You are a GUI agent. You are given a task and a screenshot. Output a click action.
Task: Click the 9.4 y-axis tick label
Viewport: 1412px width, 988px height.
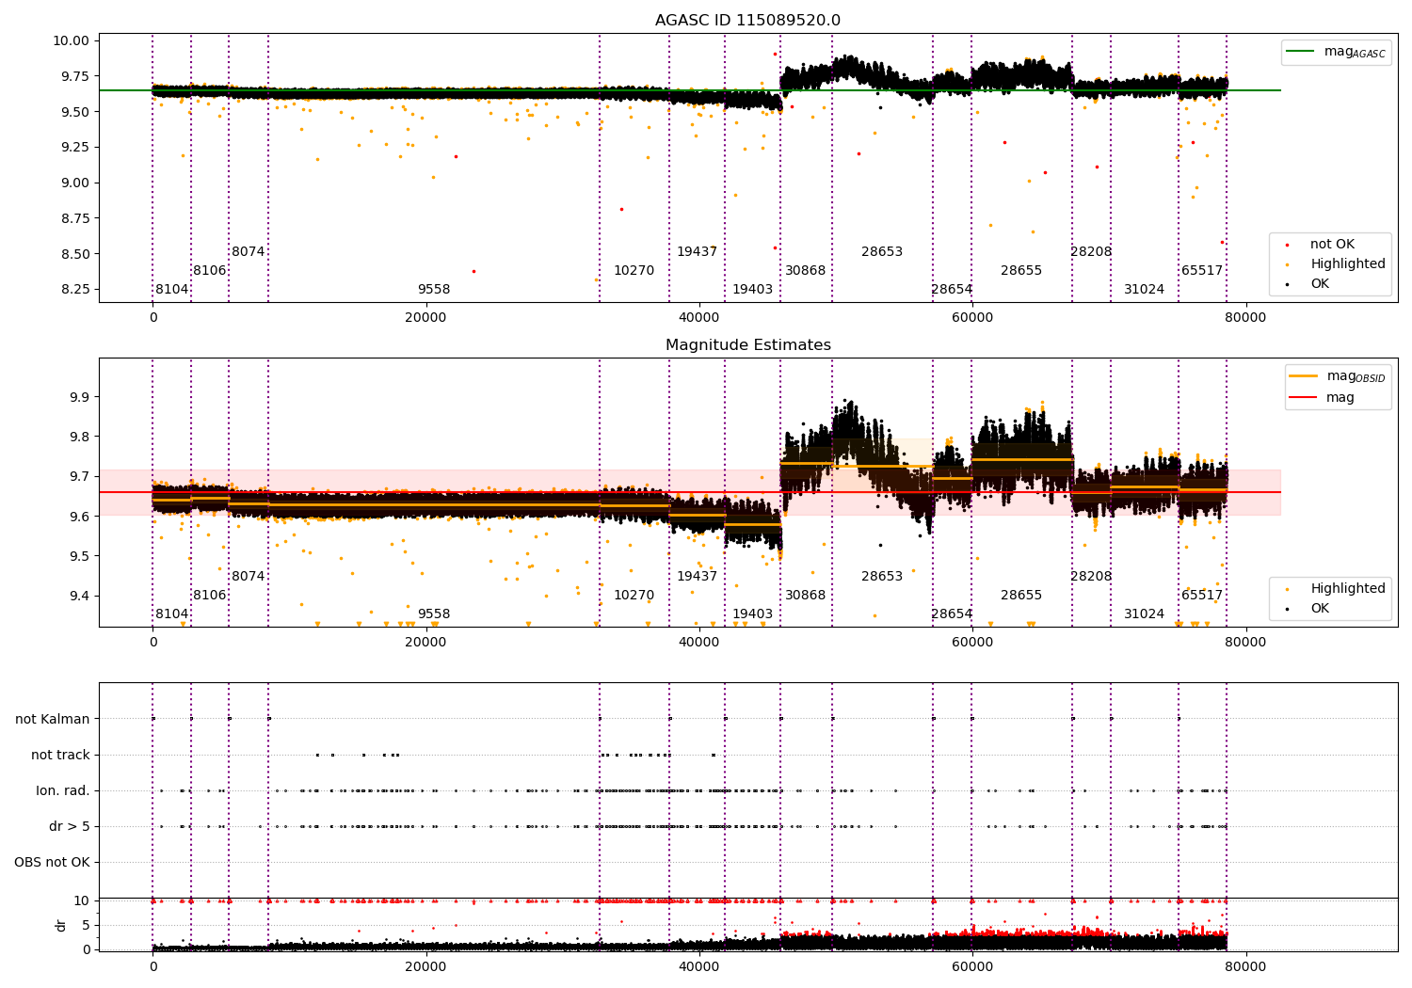(80, 597)
